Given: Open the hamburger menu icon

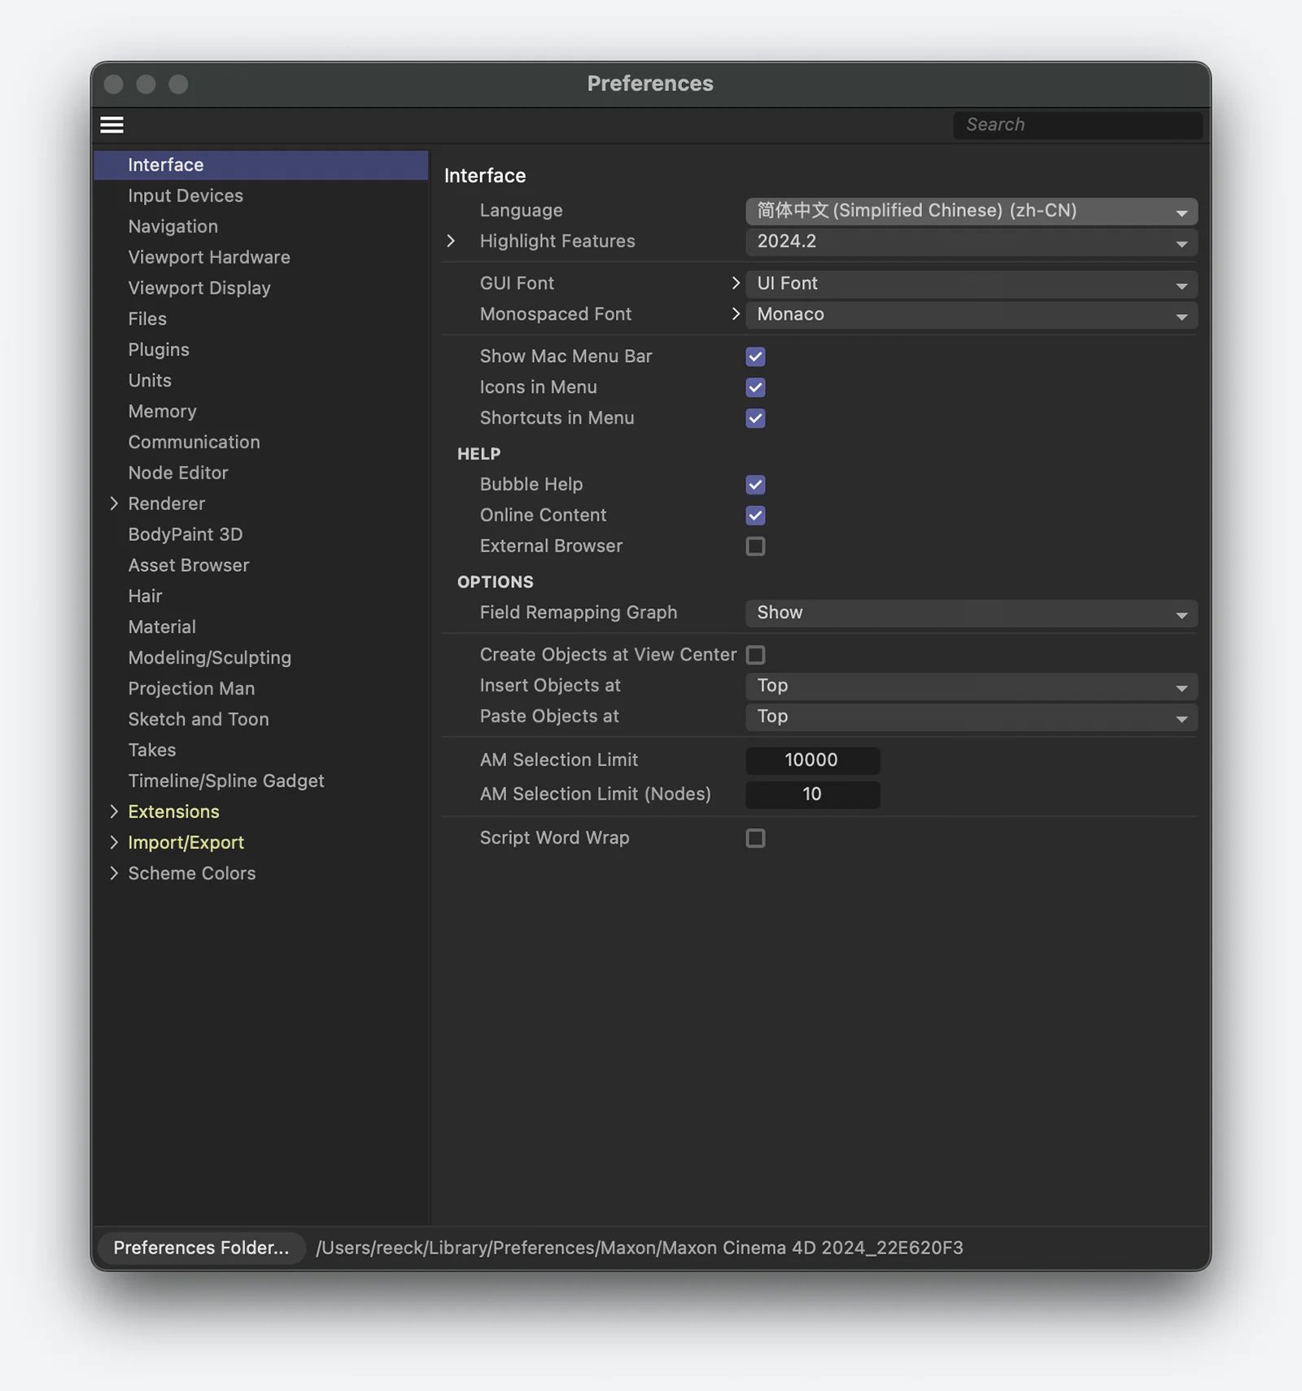Looking at the screenshot, I should click(111, 124).
